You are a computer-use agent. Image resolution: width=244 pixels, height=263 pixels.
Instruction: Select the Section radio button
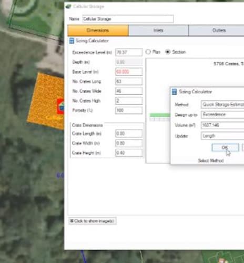pyautogui.click(x=168, y=52)
